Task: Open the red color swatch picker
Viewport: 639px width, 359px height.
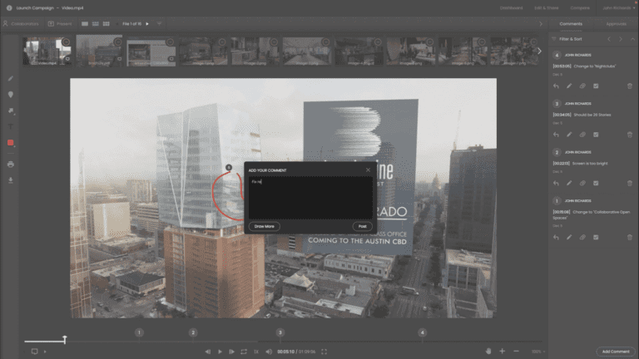Action: point(11,143)
